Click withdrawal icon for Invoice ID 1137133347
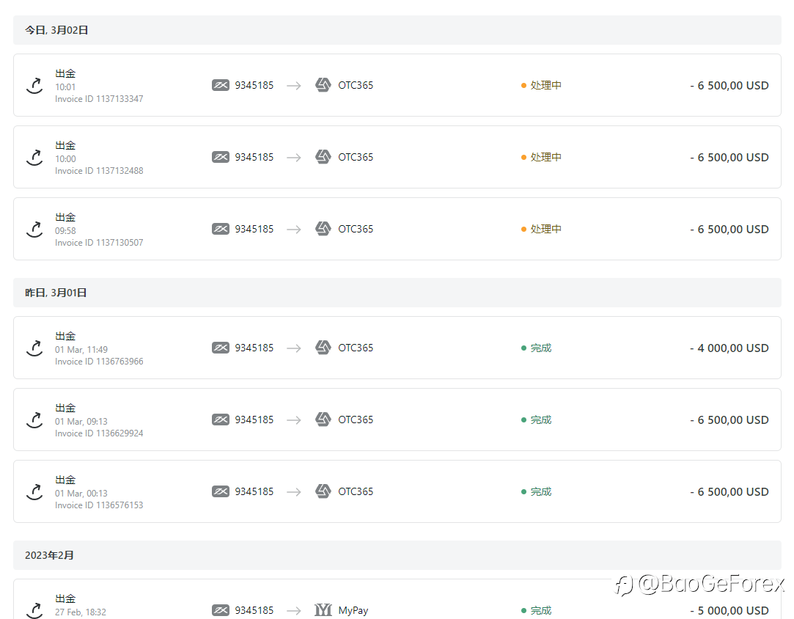Image resolution: width=794 pixels, height=619 pixels. (34, 85)
